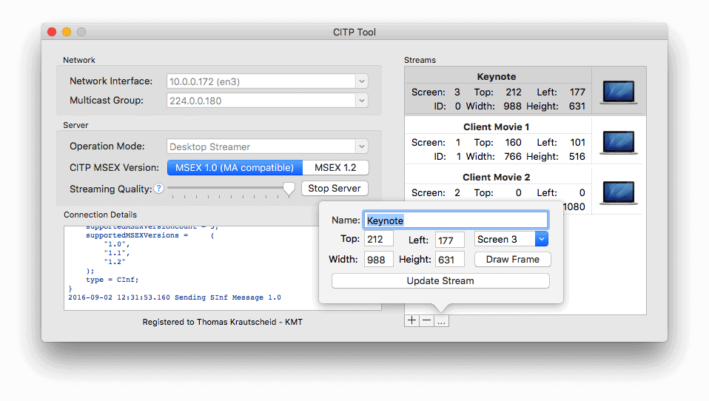Click the Update Stream button

pyautogui.click(x=440, y=280)
